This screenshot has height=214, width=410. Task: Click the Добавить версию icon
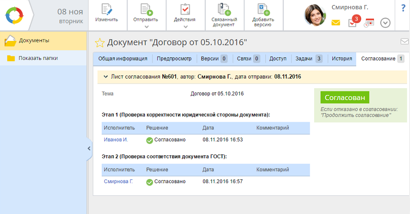pos(263,10)
